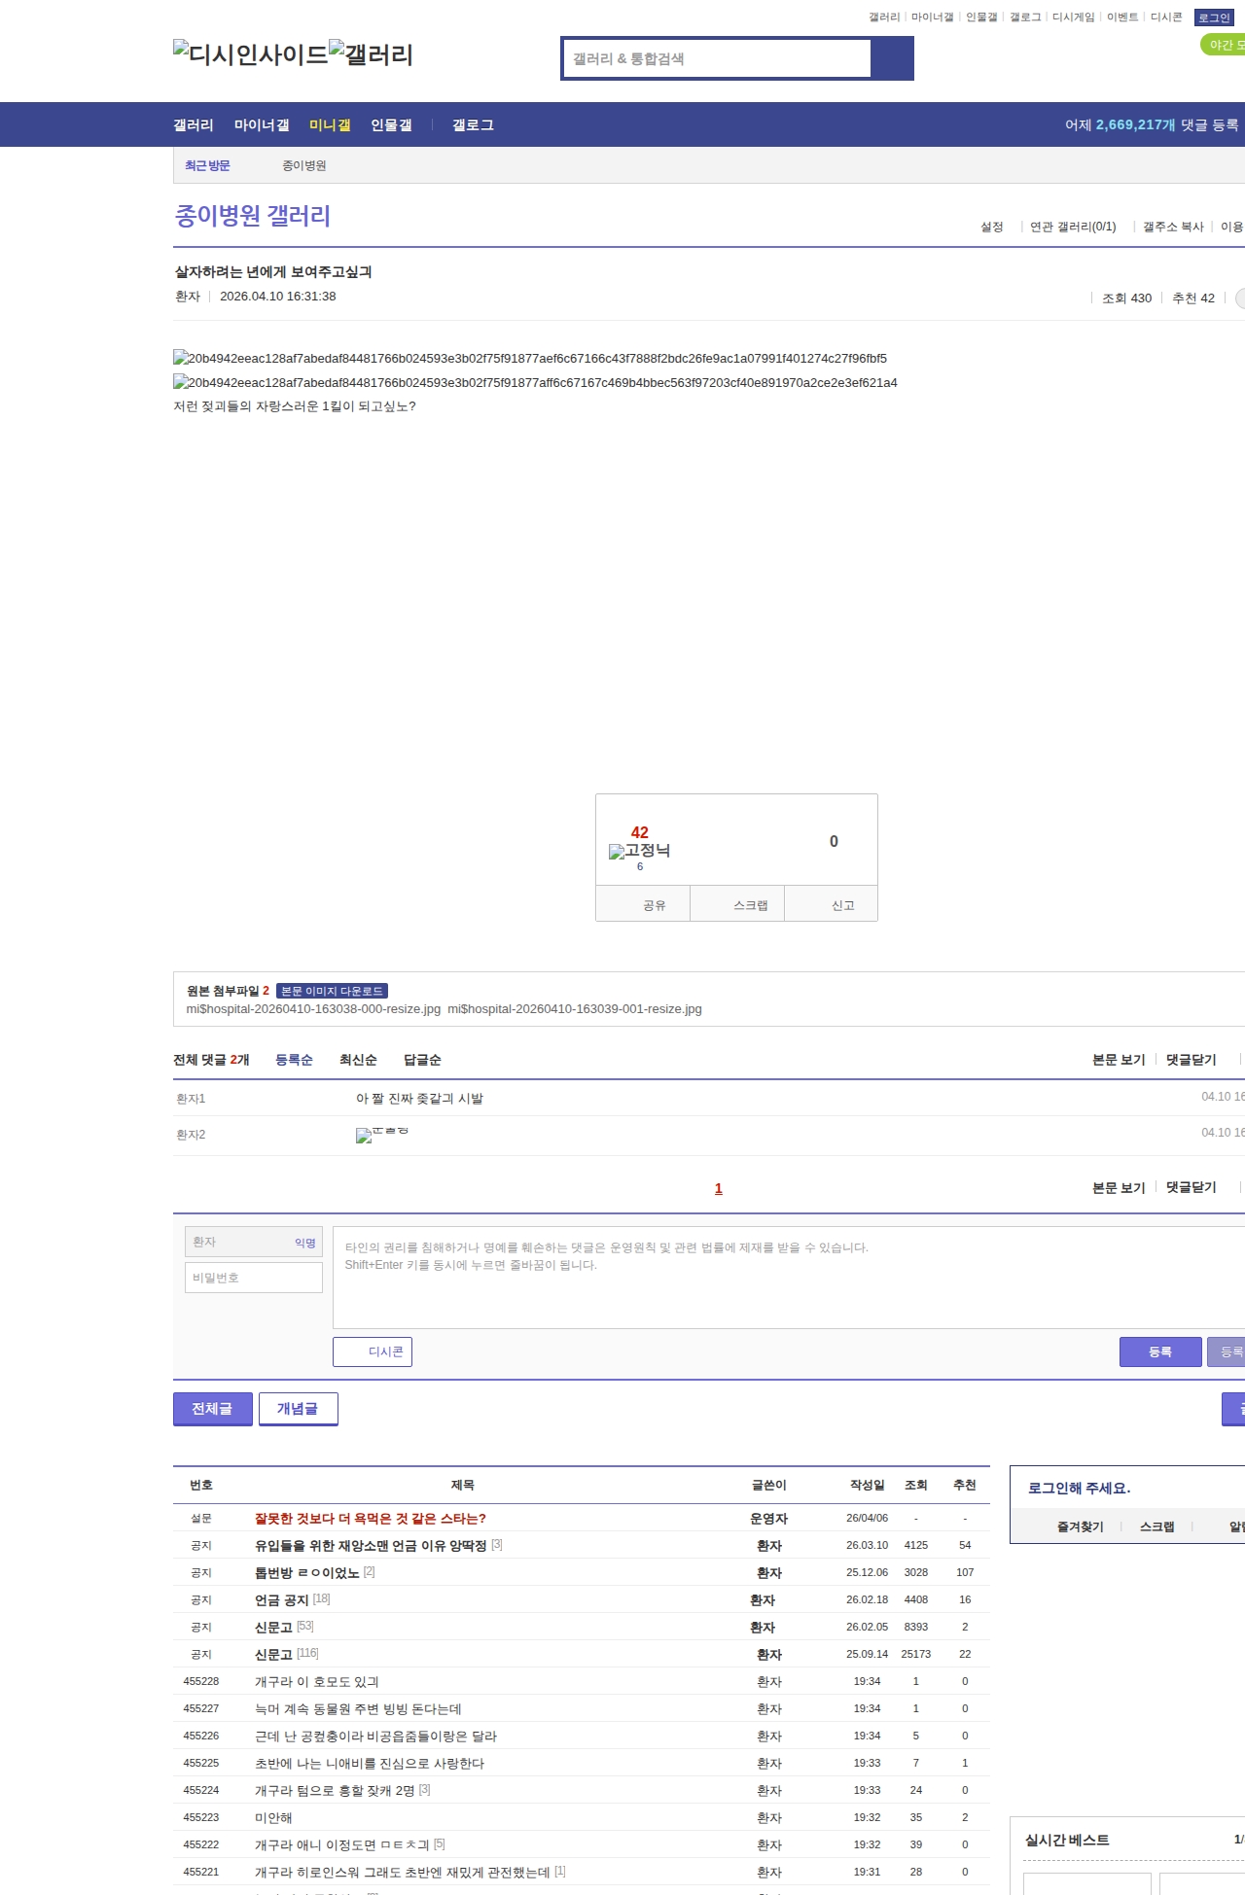The width and height of the screenshot is (1245, 1895).
Task: Select the 최신순 comment sort option
Action: coord(358,1060)
